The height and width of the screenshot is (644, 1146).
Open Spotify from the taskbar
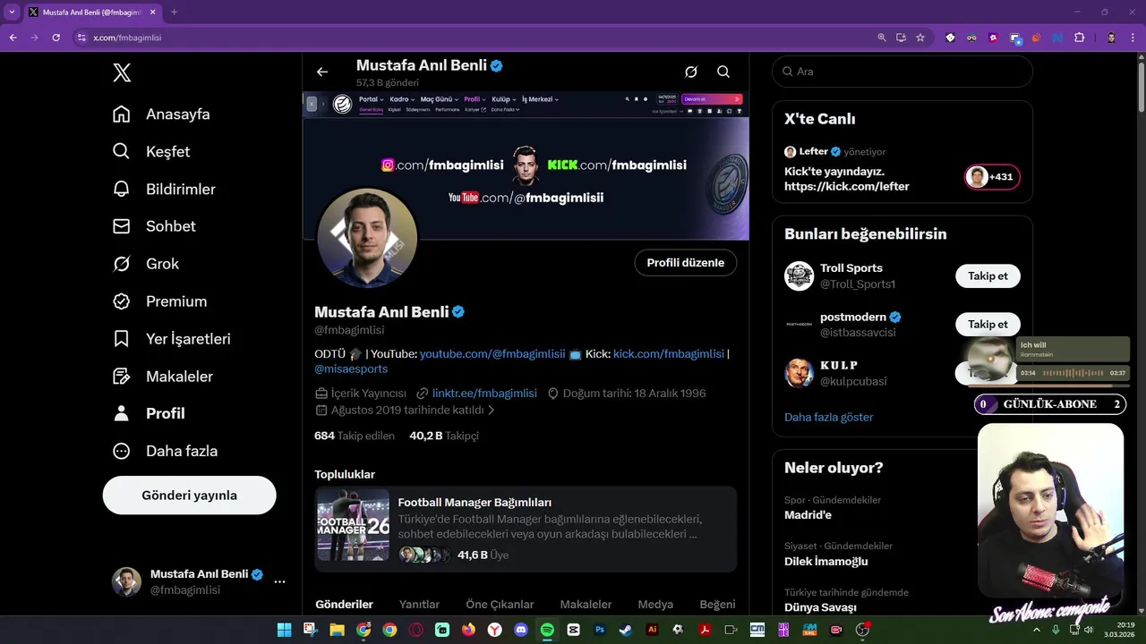click(547, 630)
